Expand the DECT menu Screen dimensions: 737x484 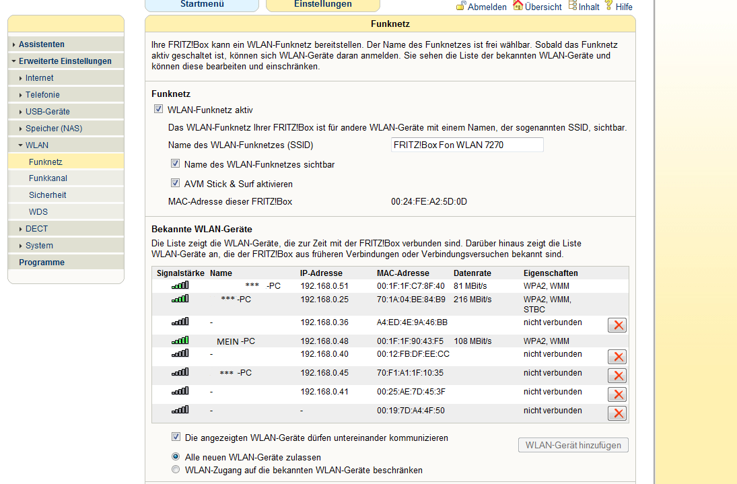point(66,229)
